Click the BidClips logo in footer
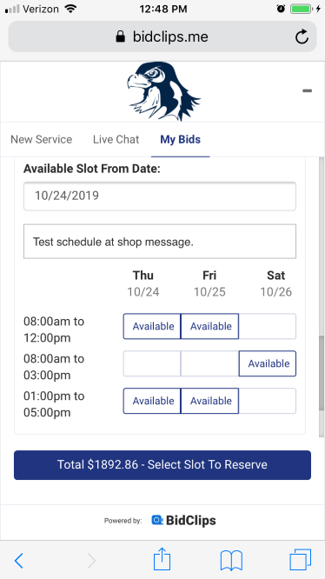This screenshot has height=579, width=325. pyautogui.click(x=183, y=520)
